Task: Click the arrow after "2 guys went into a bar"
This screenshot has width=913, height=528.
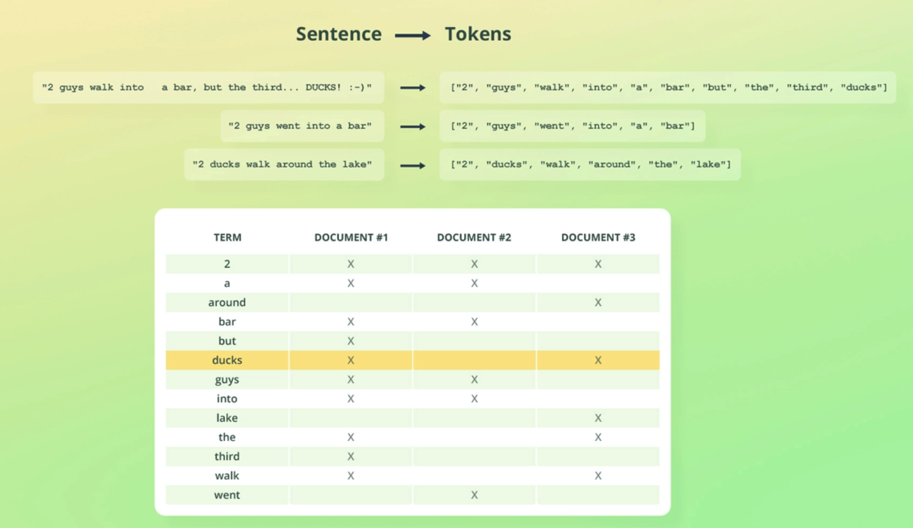Action: click(413, 127)
